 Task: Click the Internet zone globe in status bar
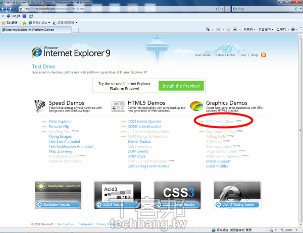214,230
